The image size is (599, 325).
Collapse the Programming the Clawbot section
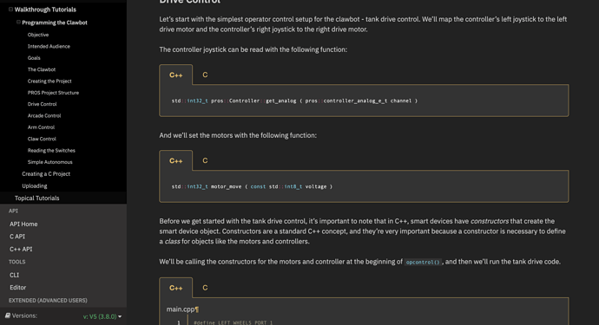coord(18,23)
